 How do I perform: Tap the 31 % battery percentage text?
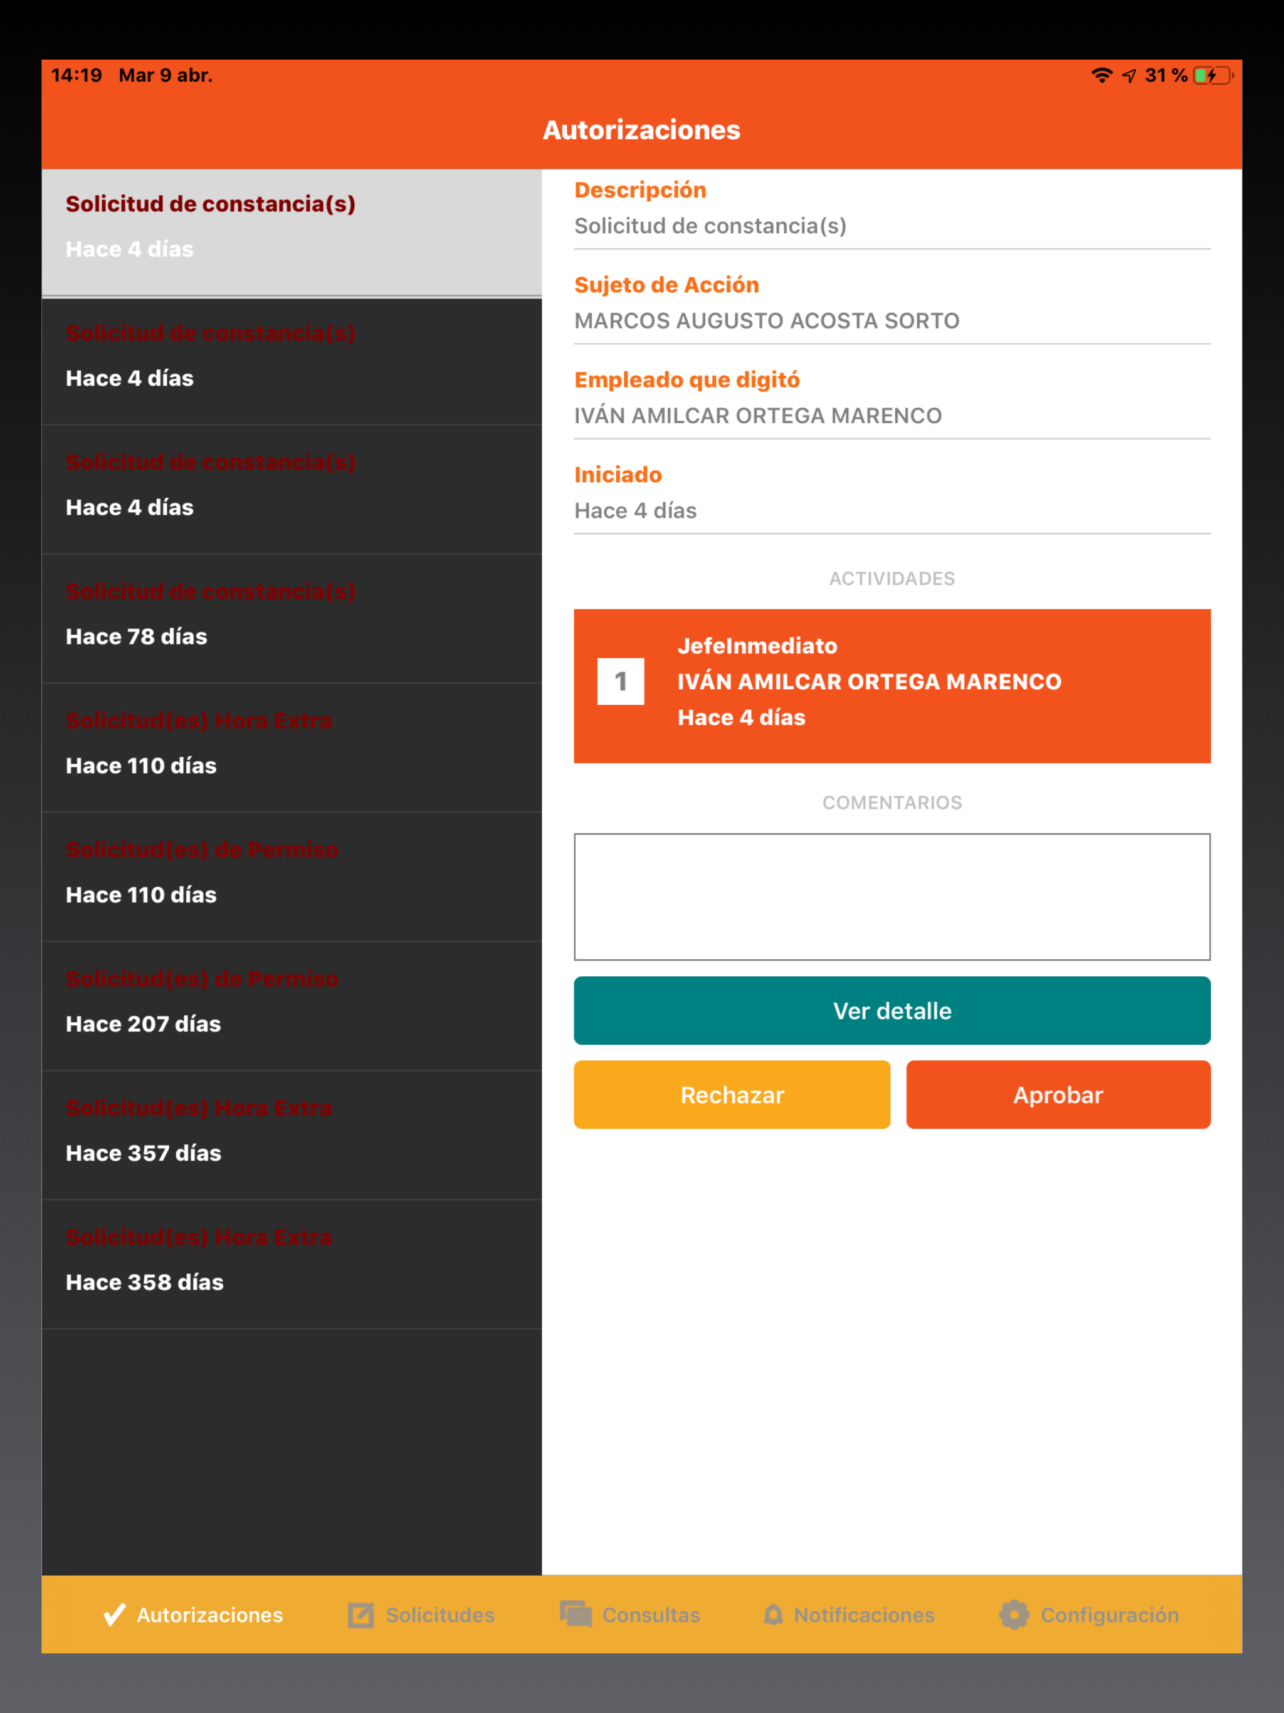point(1166,75)
